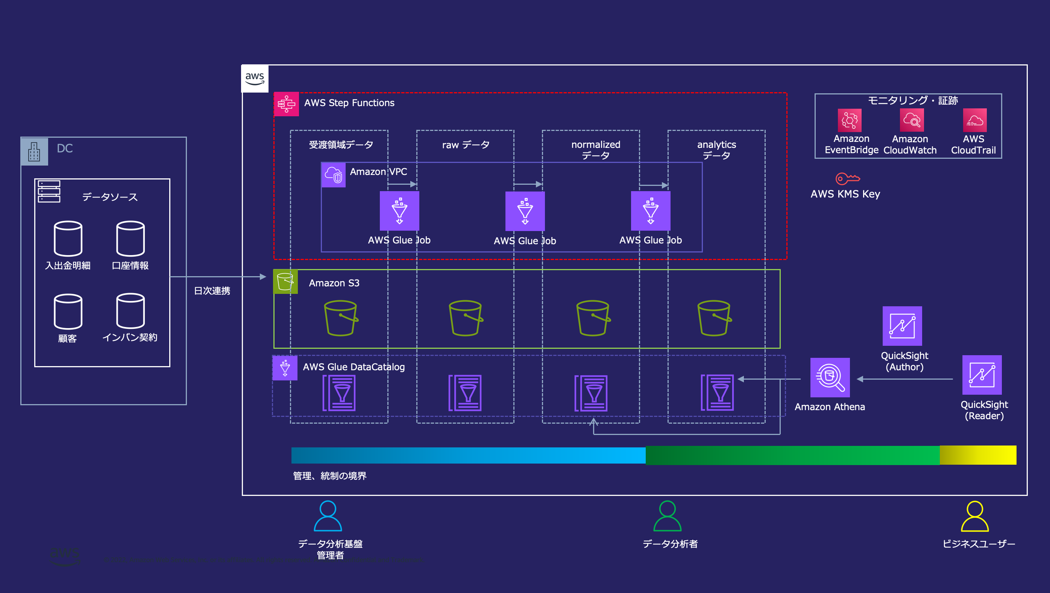Screen dimensions: 1050x593
Task: Select the AWS KMS Key icon
Action: (848, 179)
